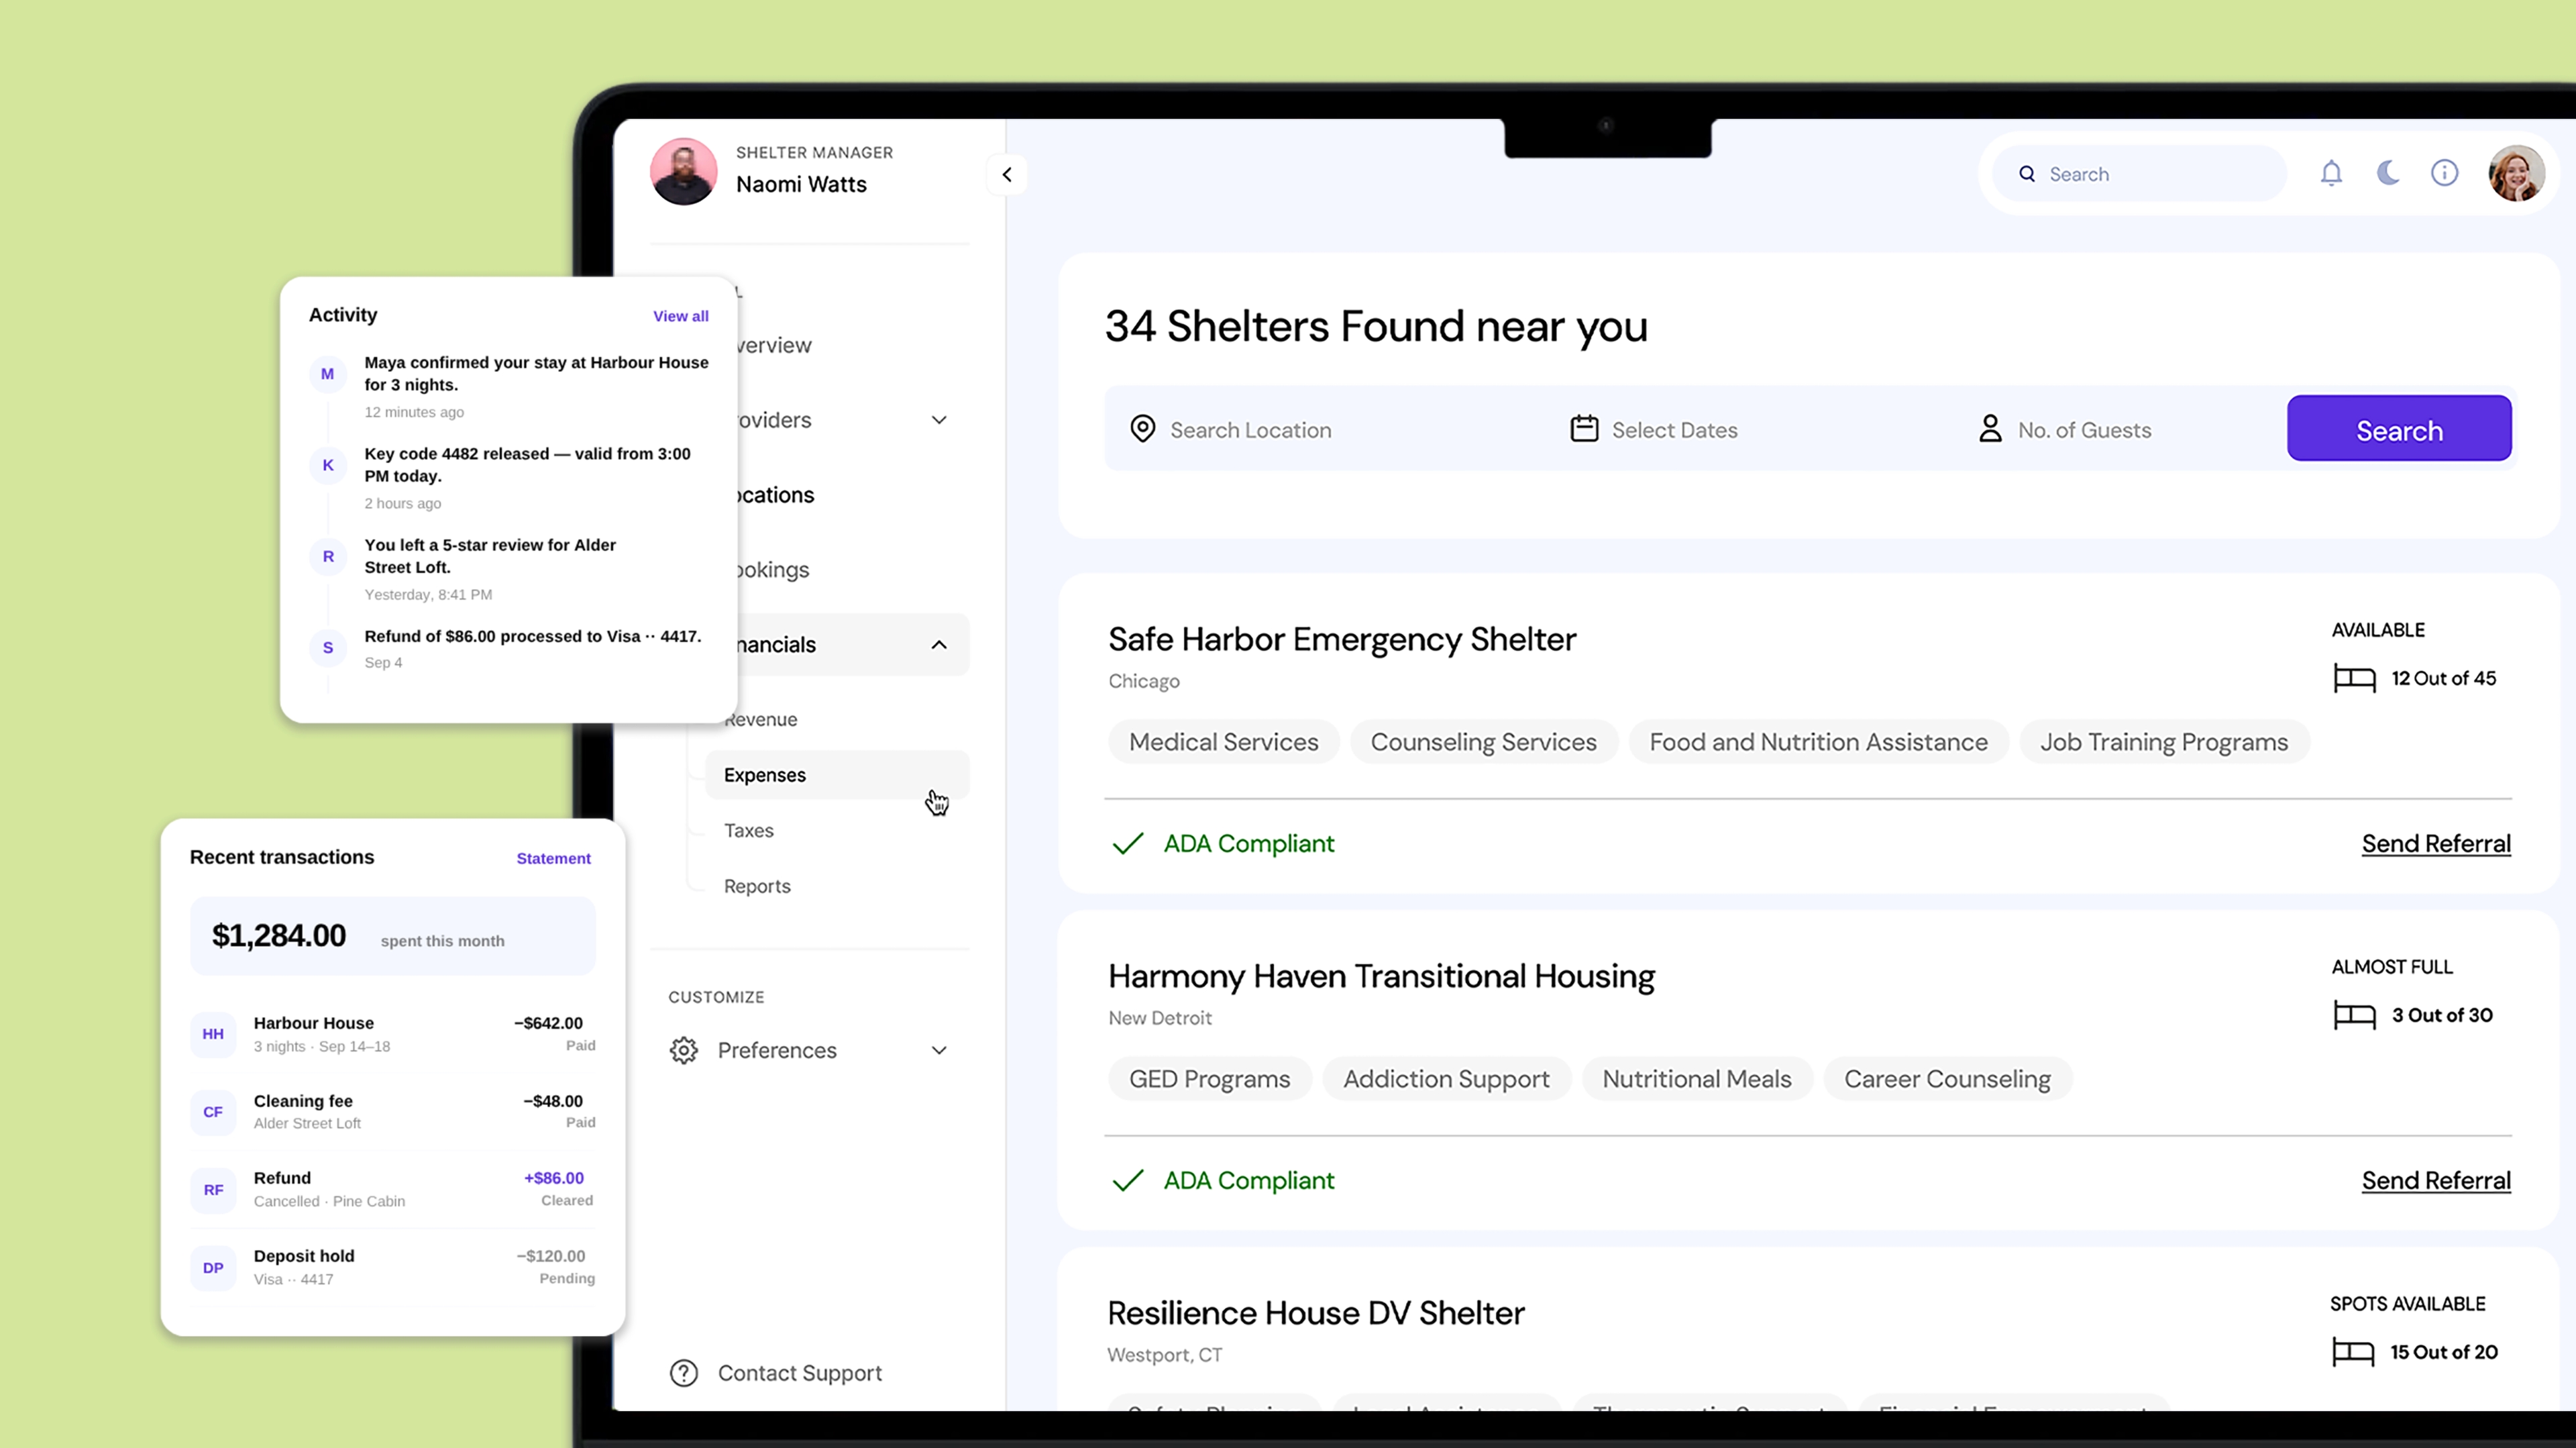
Task: Click the M avatar in Activity panel
Action: [x=327, y=374]
